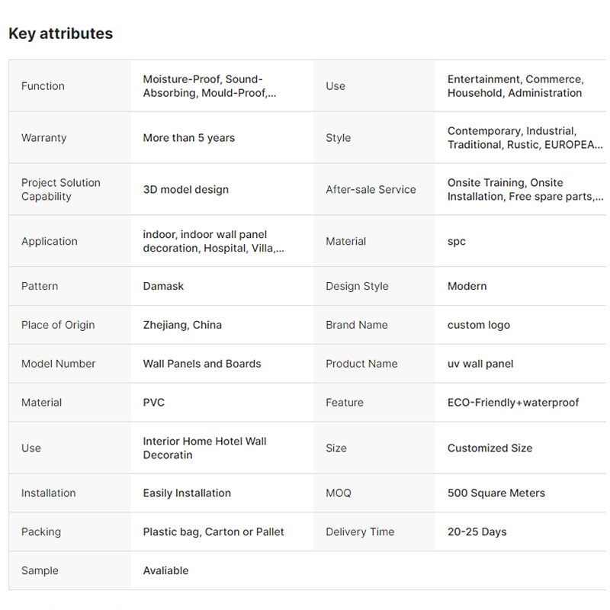Click the truncated Function value starting Moisture-Proof

(x=210, y=86)
